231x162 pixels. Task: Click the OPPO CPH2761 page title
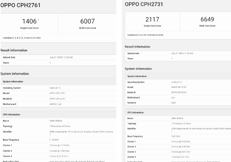20,5
